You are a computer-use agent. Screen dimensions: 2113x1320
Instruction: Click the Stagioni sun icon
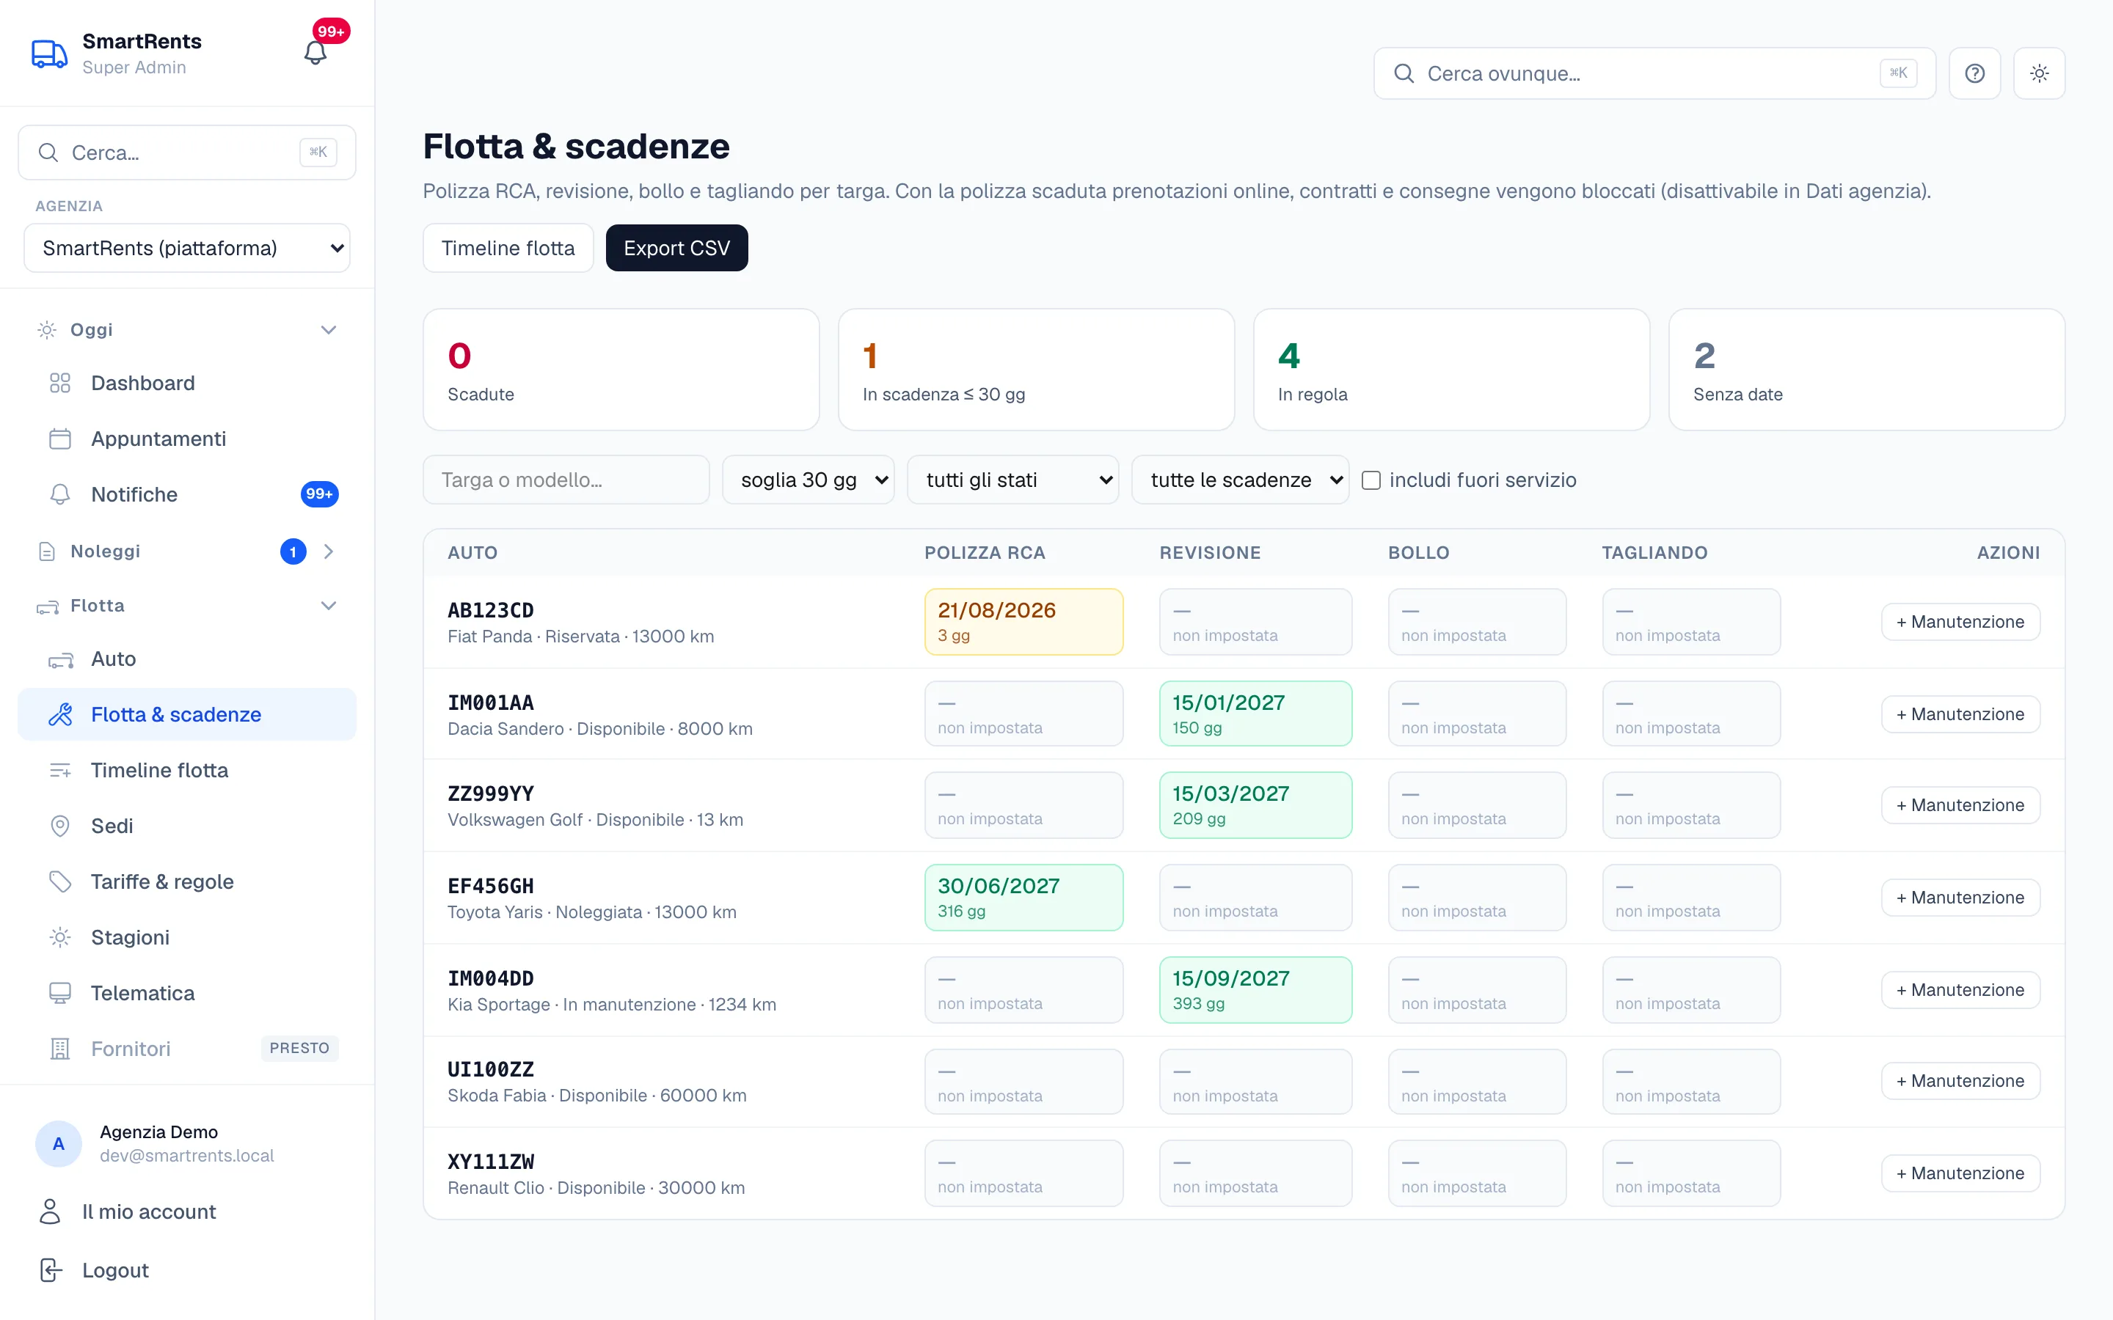tap(60, 938)
